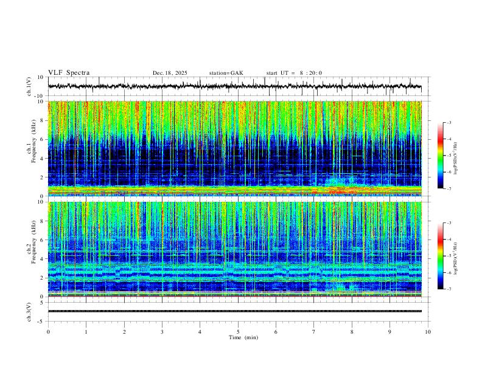Click the '-10' tick on ch.1(V) axis
This screenshot has width=482, height=372.
tap(39, 96)
